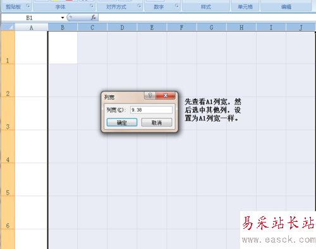Viewport: 316px width, 249px height.
Task: Select row 3 header
Action: 8,113
